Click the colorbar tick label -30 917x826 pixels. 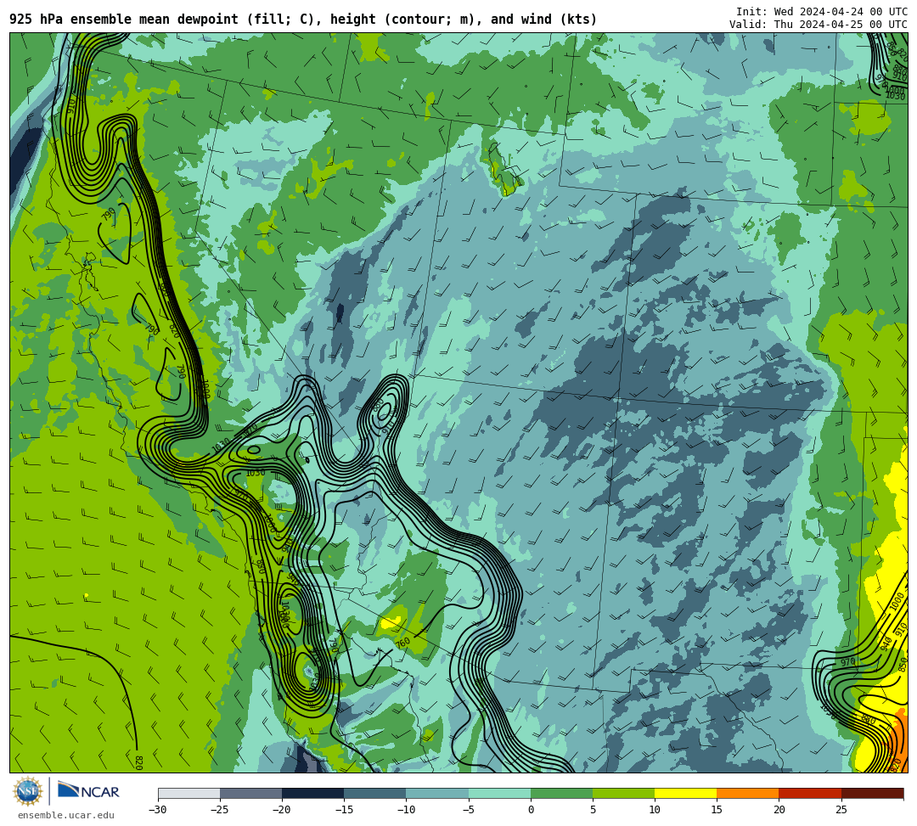pos(158,810)
